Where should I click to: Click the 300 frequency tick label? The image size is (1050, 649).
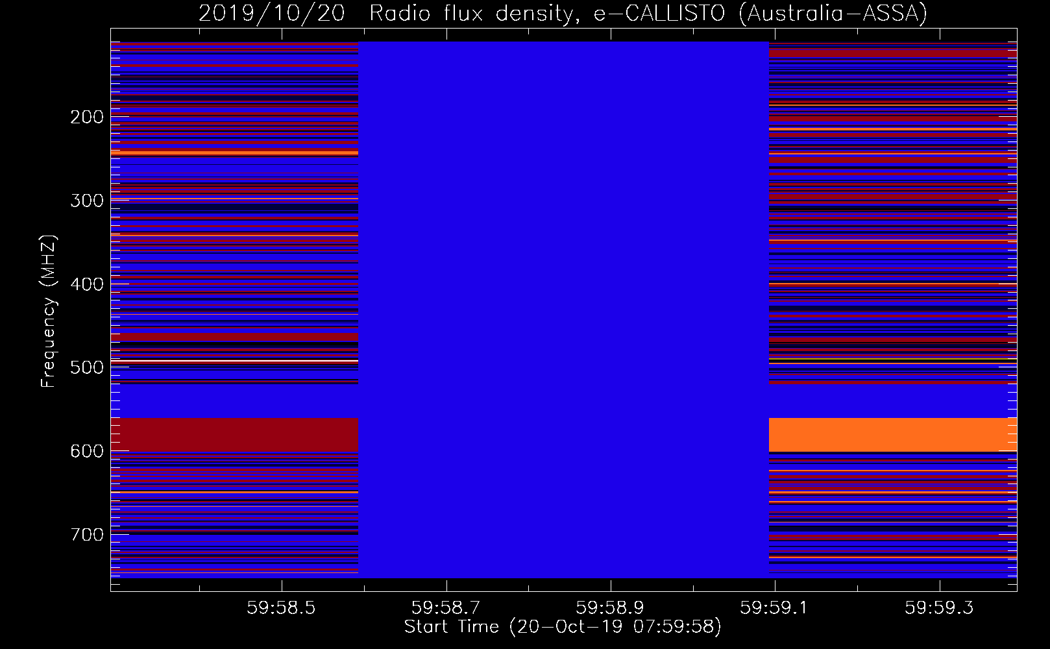(x=87, y=201)
